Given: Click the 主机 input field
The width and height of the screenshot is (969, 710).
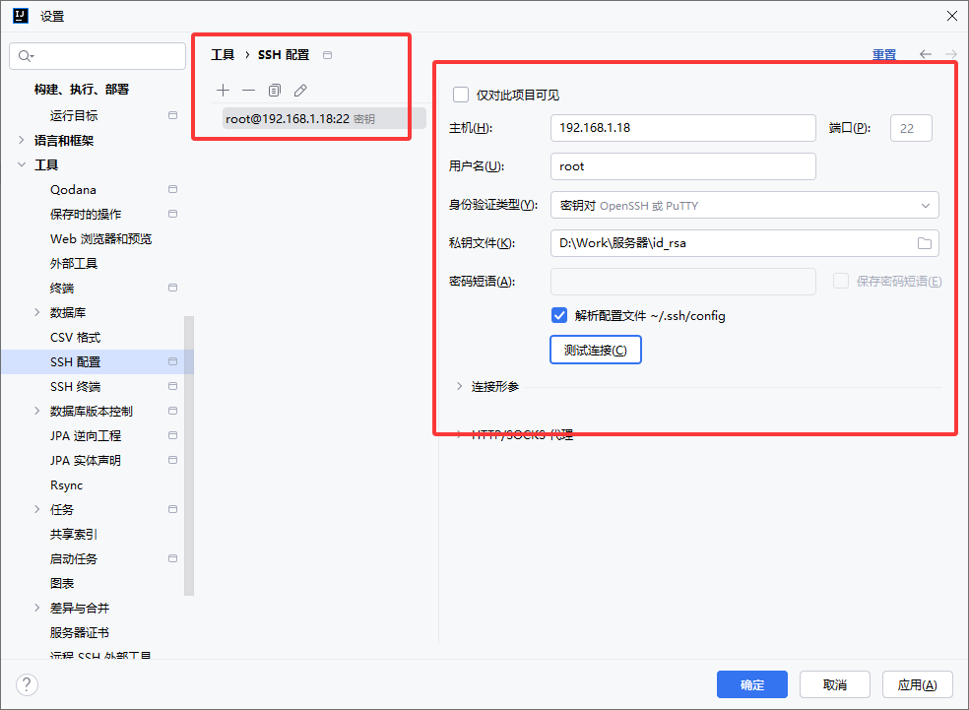Looking at the screenshot, I should pos(682,128).
